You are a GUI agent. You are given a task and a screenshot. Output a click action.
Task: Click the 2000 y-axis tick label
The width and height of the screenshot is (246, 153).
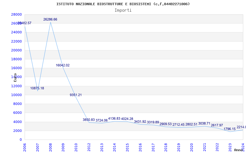coord(17,131)
